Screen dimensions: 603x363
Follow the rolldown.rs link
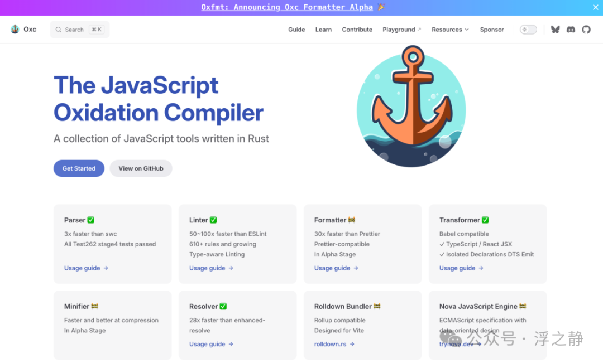(334, 344)
